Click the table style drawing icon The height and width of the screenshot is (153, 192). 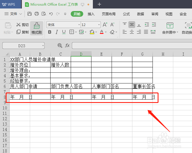pos(82,32)
